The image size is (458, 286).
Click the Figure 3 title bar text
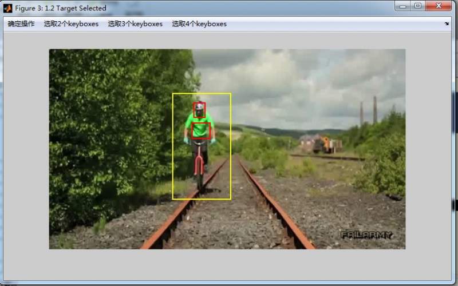click(61, 8)
